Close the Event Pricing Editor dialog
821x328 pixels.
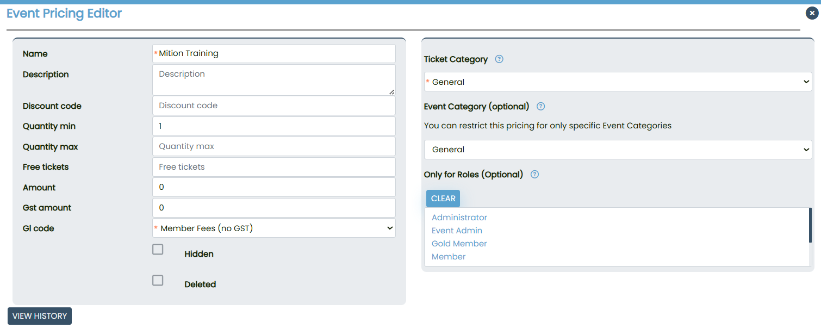[812, 13]
